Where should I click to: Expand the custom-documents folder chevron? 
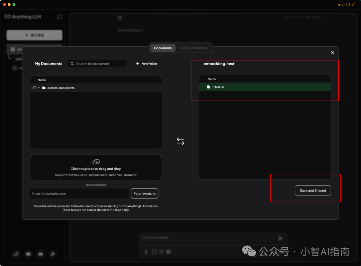tap(39, 88)
